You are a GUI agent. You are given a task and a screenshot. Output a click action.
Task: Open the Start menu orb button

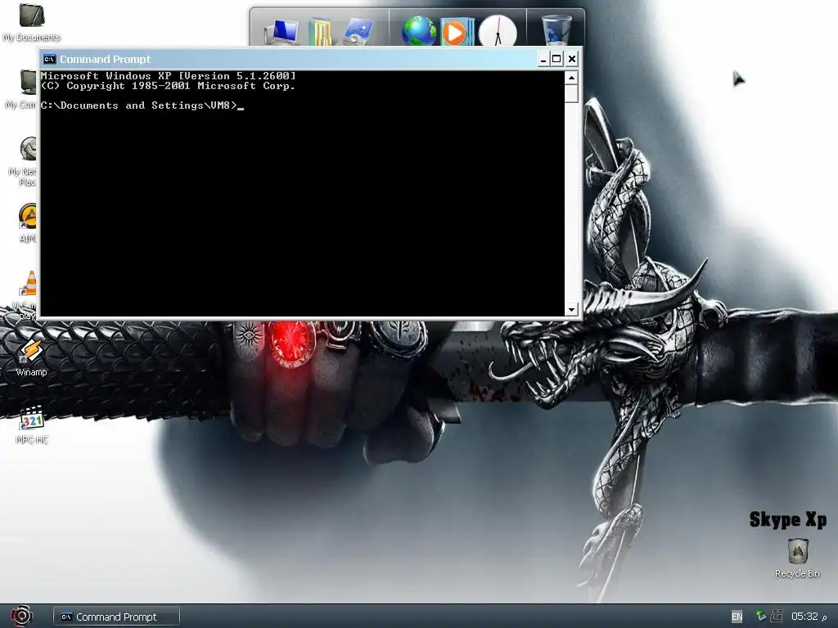(21, 616)
